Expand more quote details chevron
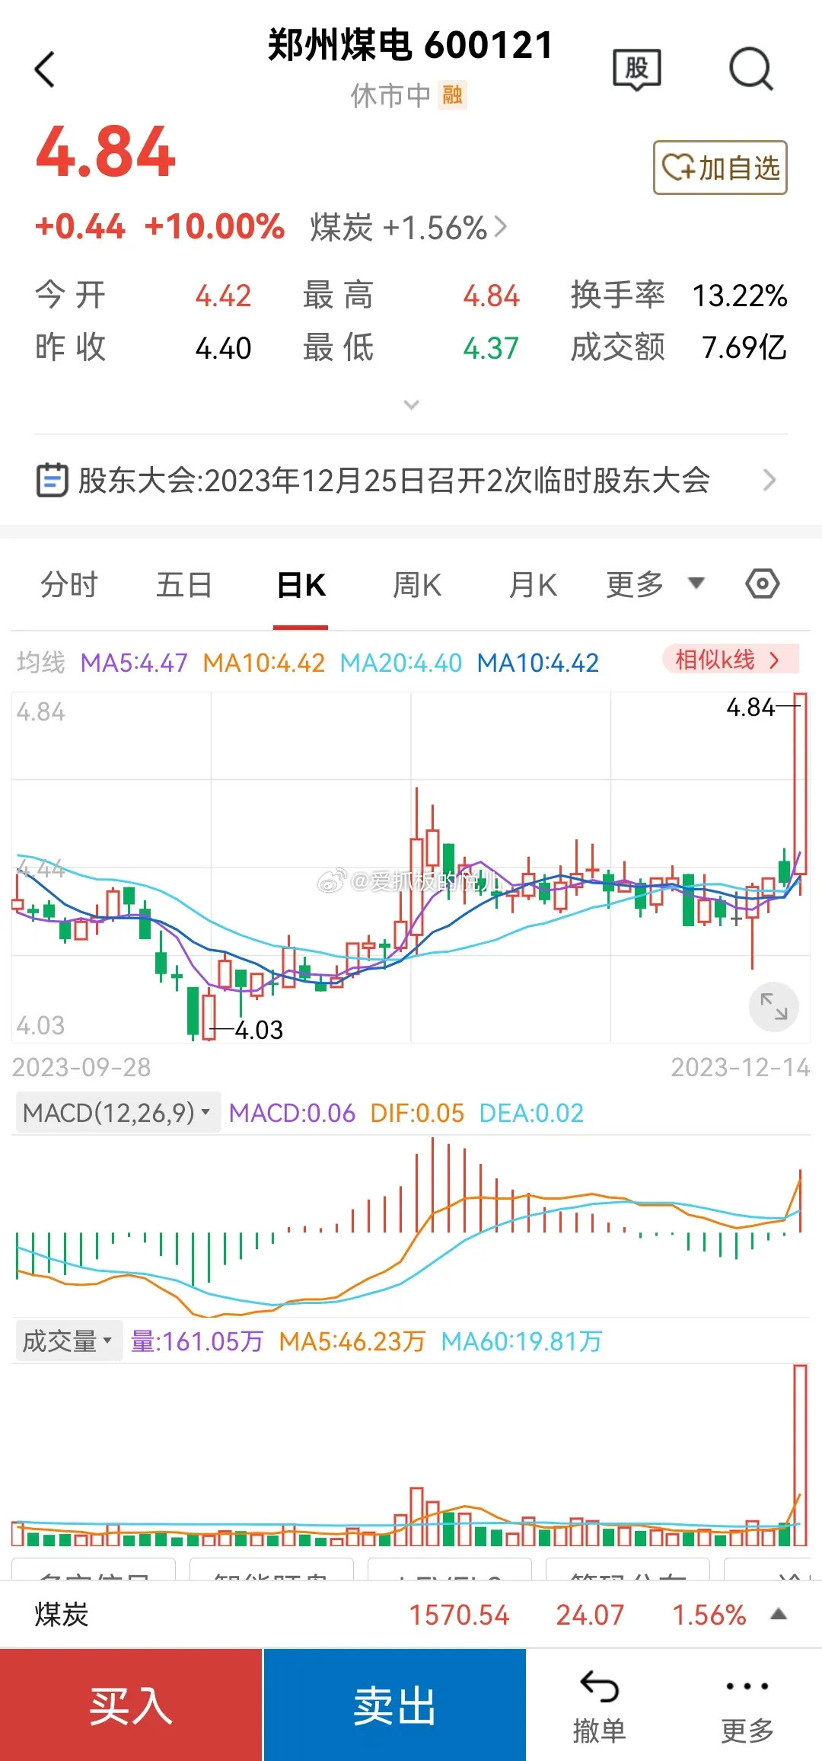The image size is (822, 1761). pos(411,404)
